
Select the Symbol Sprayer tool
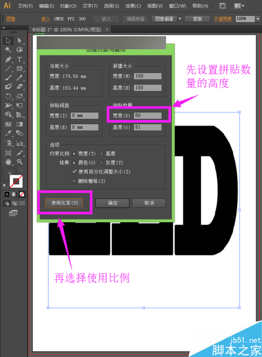pyautogui.click(x=8, y=143)
